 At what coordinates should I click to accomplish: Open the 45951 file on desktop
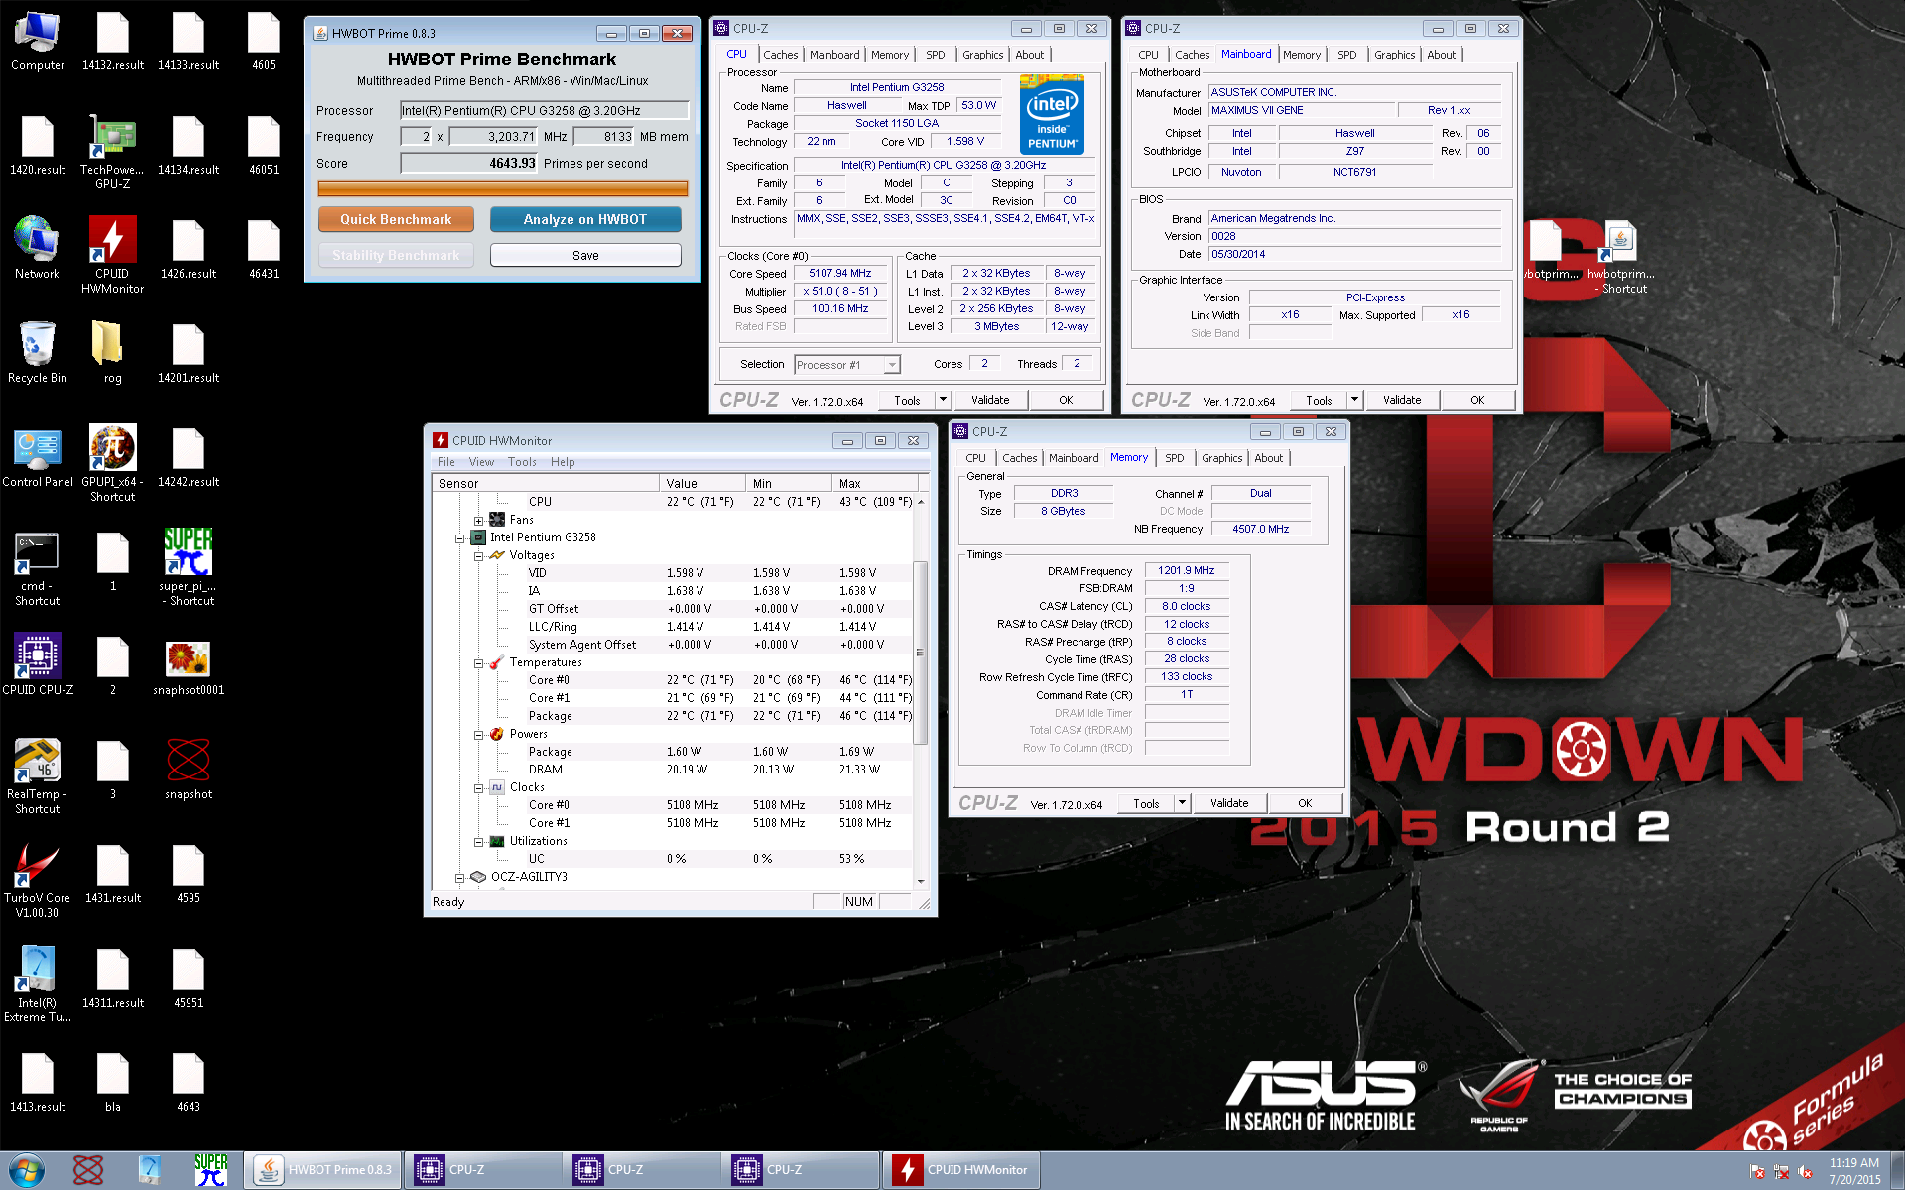pyautogui.click(x=189, y=977)
